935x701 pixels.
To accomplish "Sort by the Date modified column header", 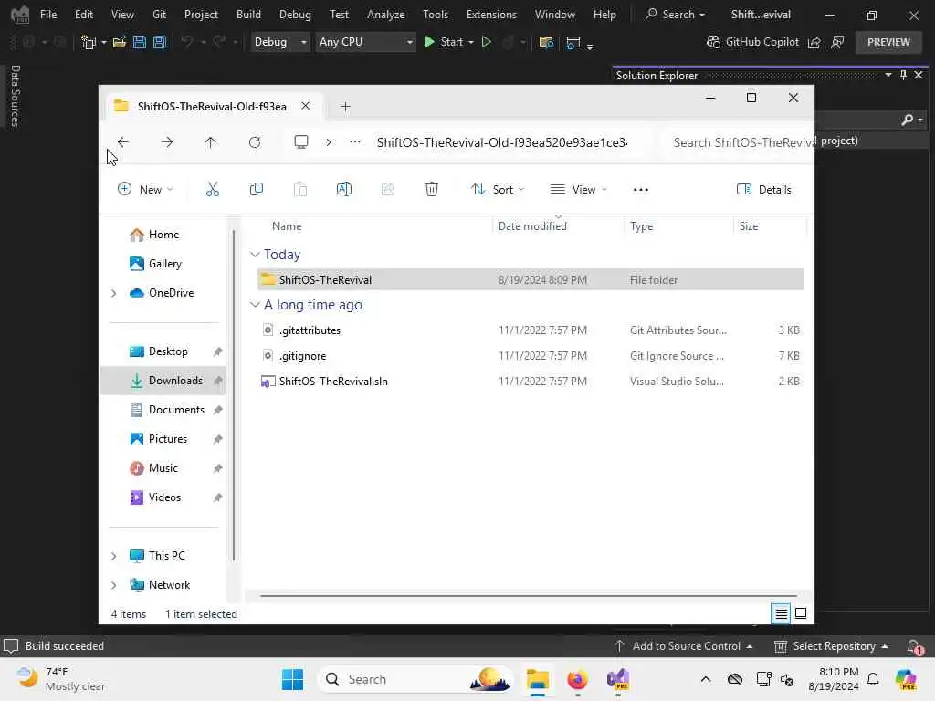I will (532, 226).
